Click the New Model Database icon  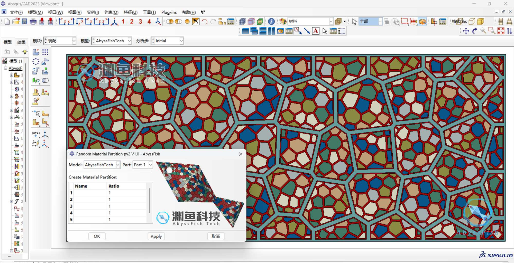pos(7,22)
